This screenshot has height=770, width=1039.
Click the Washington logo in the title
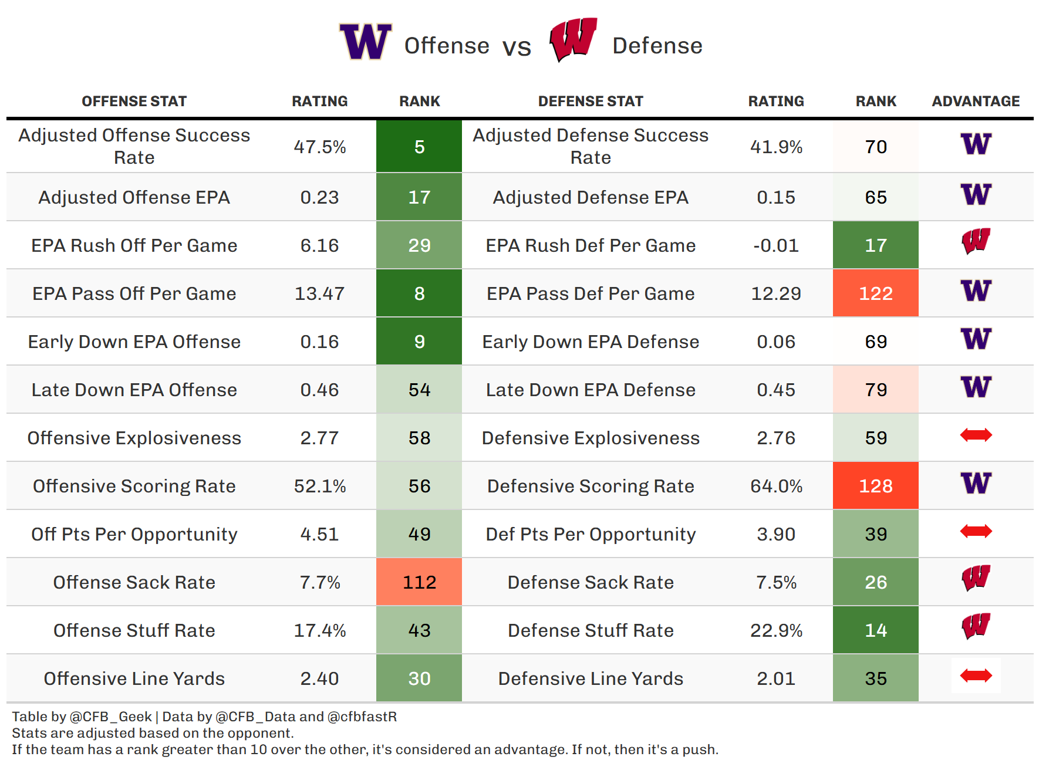[x=365, y=42]
